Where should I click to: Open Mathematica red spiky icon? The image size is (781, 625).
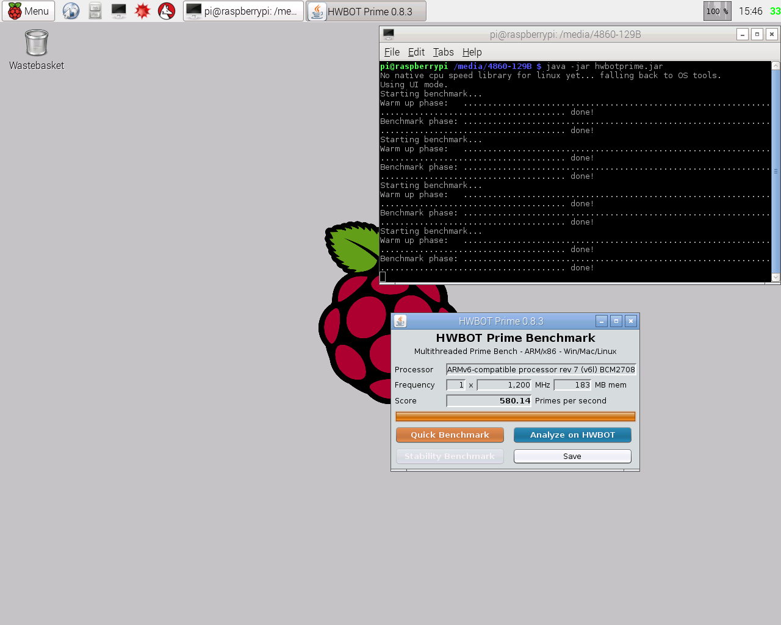click(x=143, y=11)
